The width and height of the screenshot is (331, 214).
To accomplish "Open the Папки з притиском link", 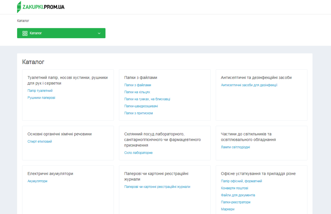I will [138, 113].
